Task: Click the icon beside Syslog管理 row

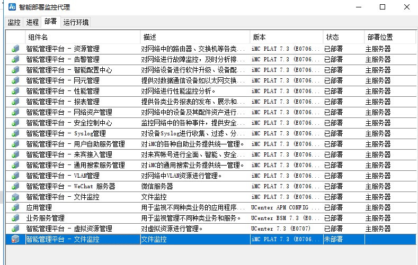Action: (x=15, y=133)
